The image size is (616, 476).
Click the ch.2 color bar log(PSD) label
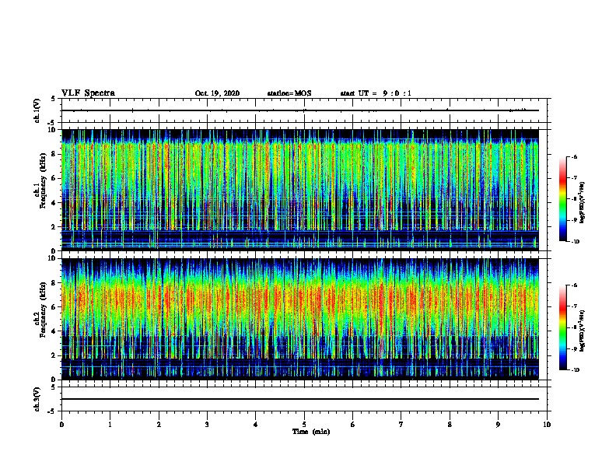582,331
